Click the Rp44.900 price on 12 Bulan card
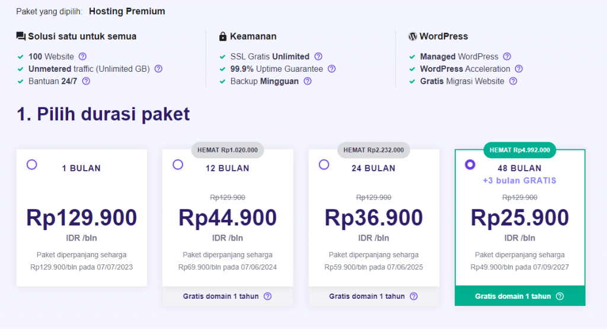The width and height of the screenshot is (607, 329). point(228,218)
